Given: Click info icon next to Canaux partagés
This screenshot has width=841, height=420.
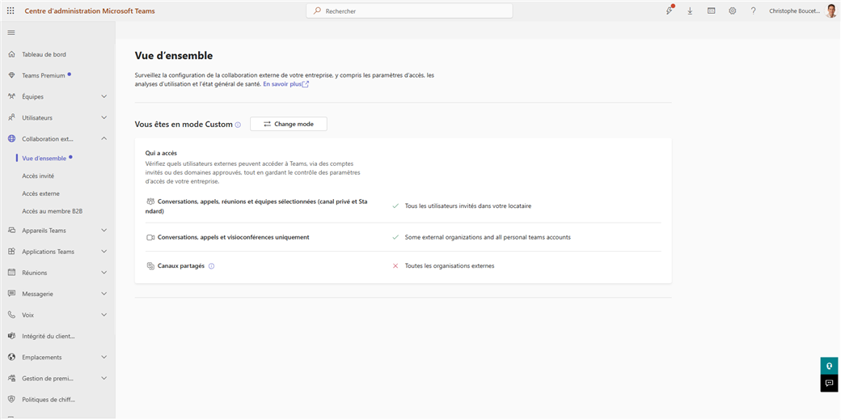Looking at the screenshot, I should (x=211, y=266).
